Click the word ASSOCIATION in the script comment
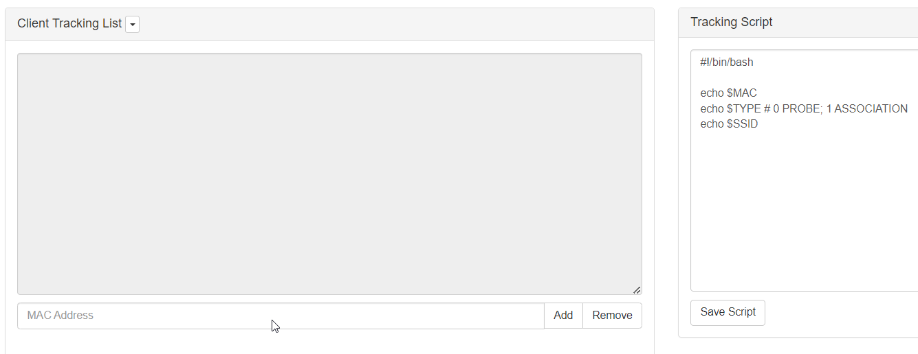 [871, 108]
